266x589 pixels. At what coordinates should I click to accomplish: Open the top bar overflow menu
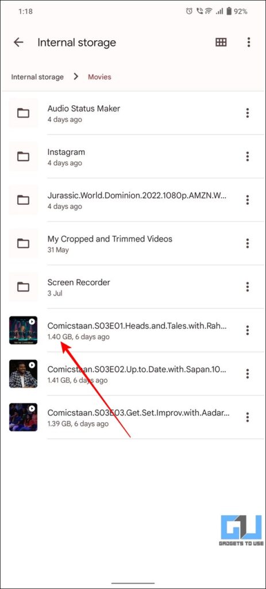(x=248, y=43)
